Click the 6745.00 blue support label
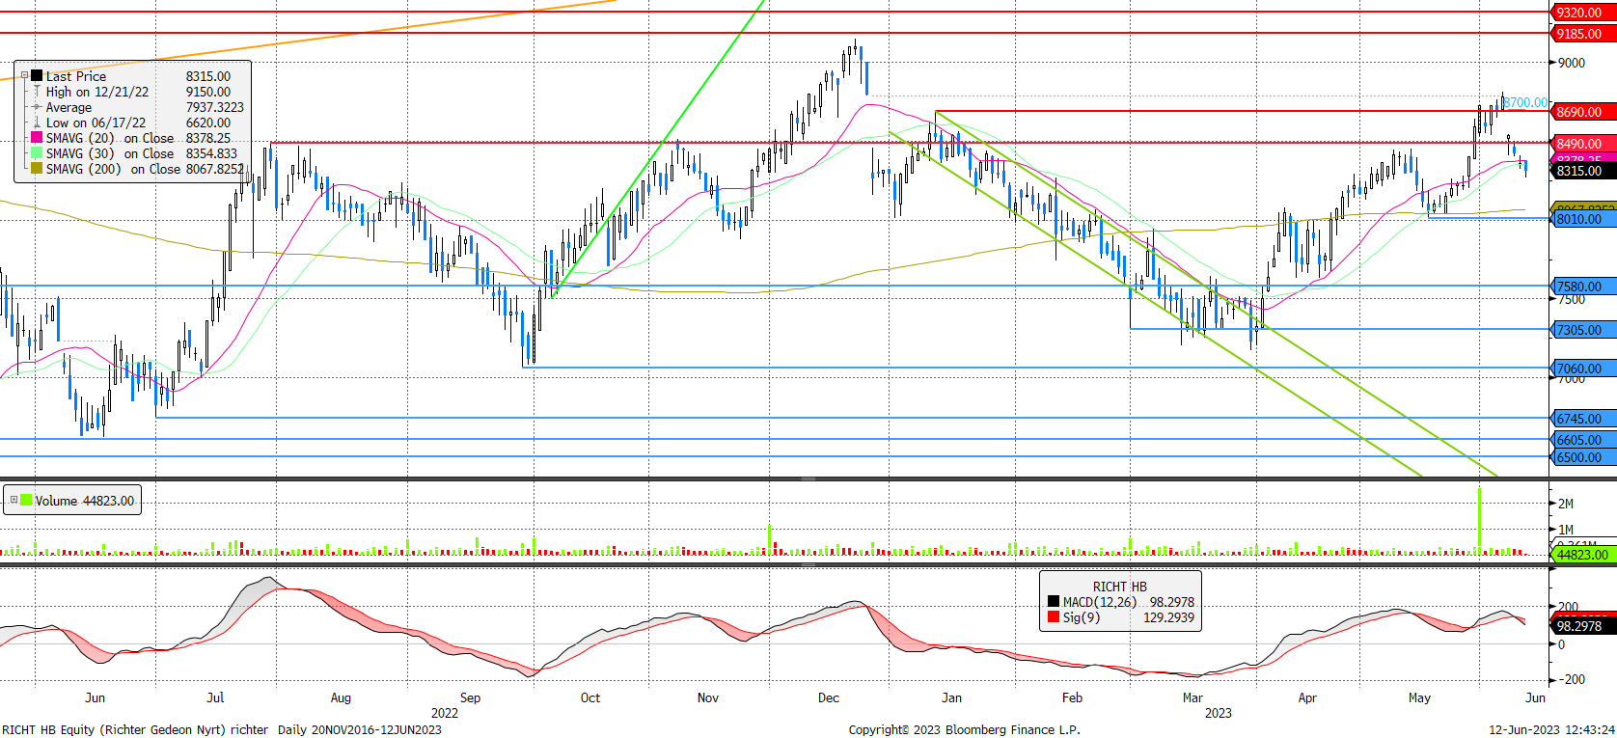This screenshot has height=738, width=1617. coord(1582,419)
